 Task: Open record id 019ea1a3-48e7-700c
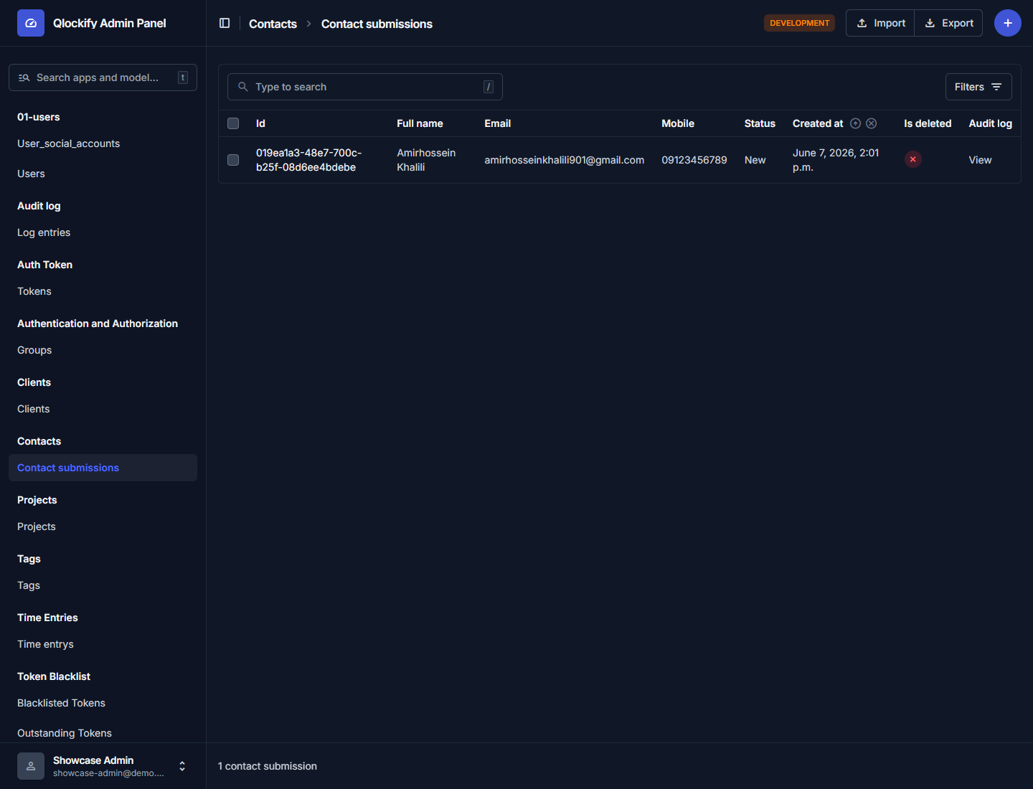[308, 160]
